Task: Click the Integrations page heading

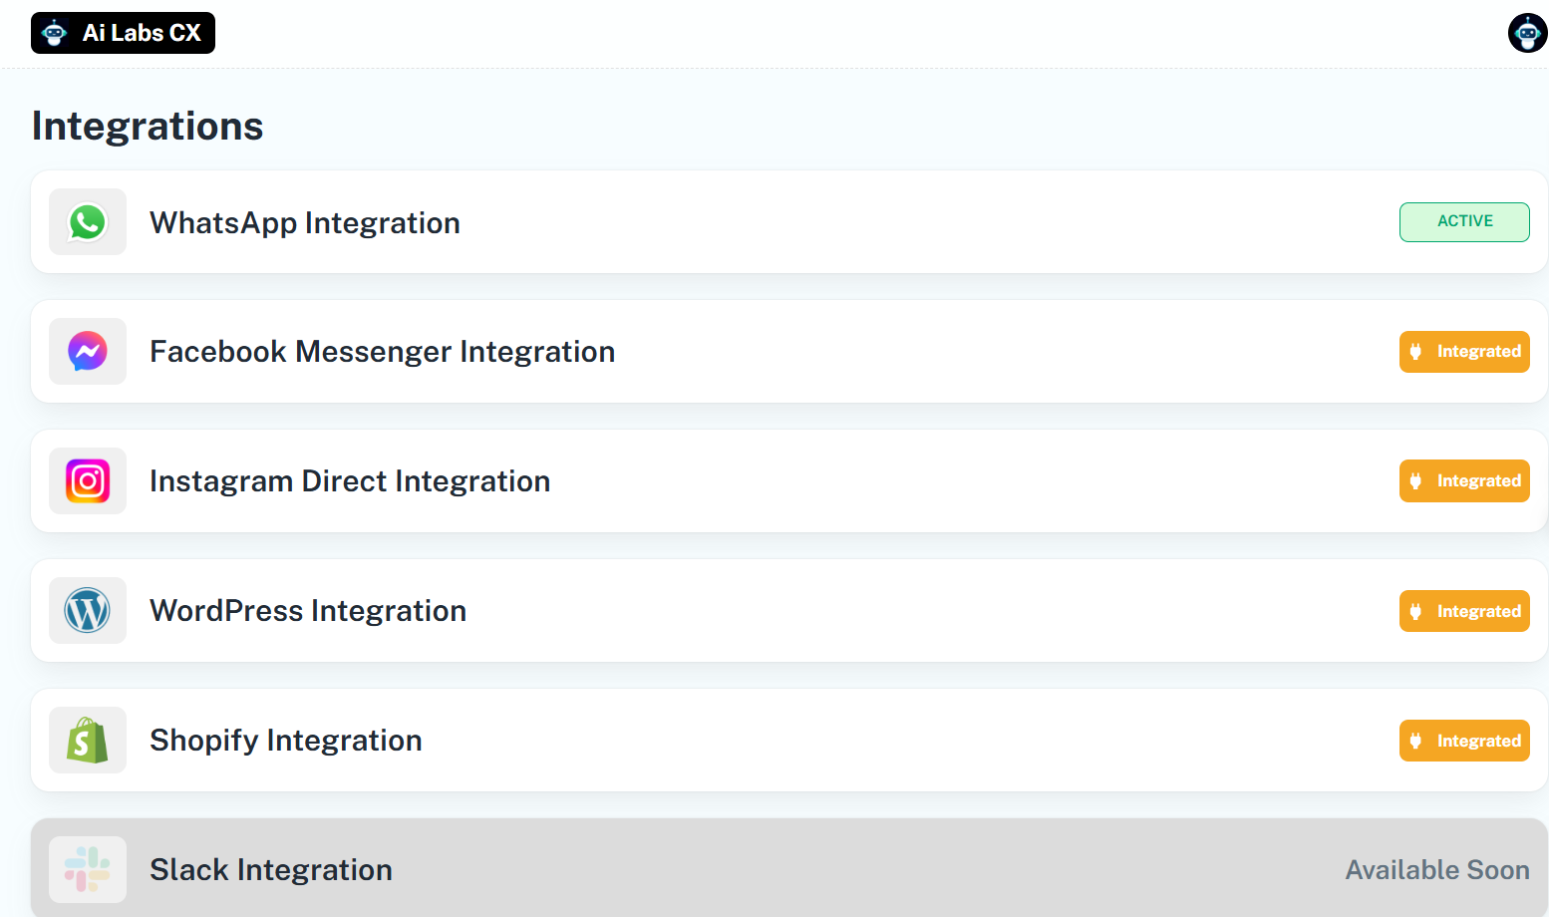Action: [148, 127]
